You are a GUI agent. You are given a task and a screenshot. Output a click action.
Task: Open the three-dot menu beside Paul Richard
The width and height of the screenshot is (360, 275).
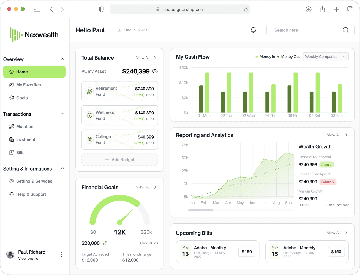pyautogui.click(x=62, y=254)
